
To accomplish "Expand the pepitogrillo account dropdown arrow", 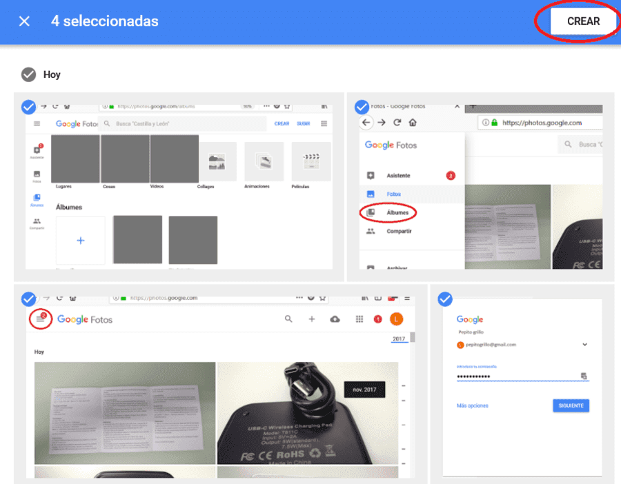I will pyautogui.click(x=584, y=344).
